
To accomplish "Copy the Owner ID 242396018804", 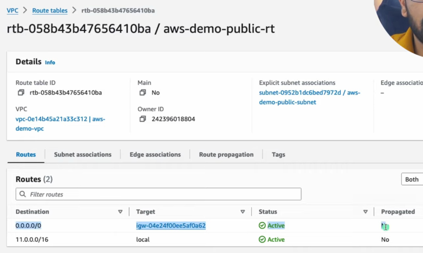I will pyautogui.click(x=143, y=119).
